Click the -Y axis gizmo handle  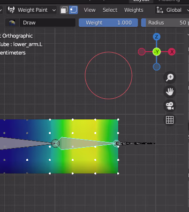coord(157,52)
